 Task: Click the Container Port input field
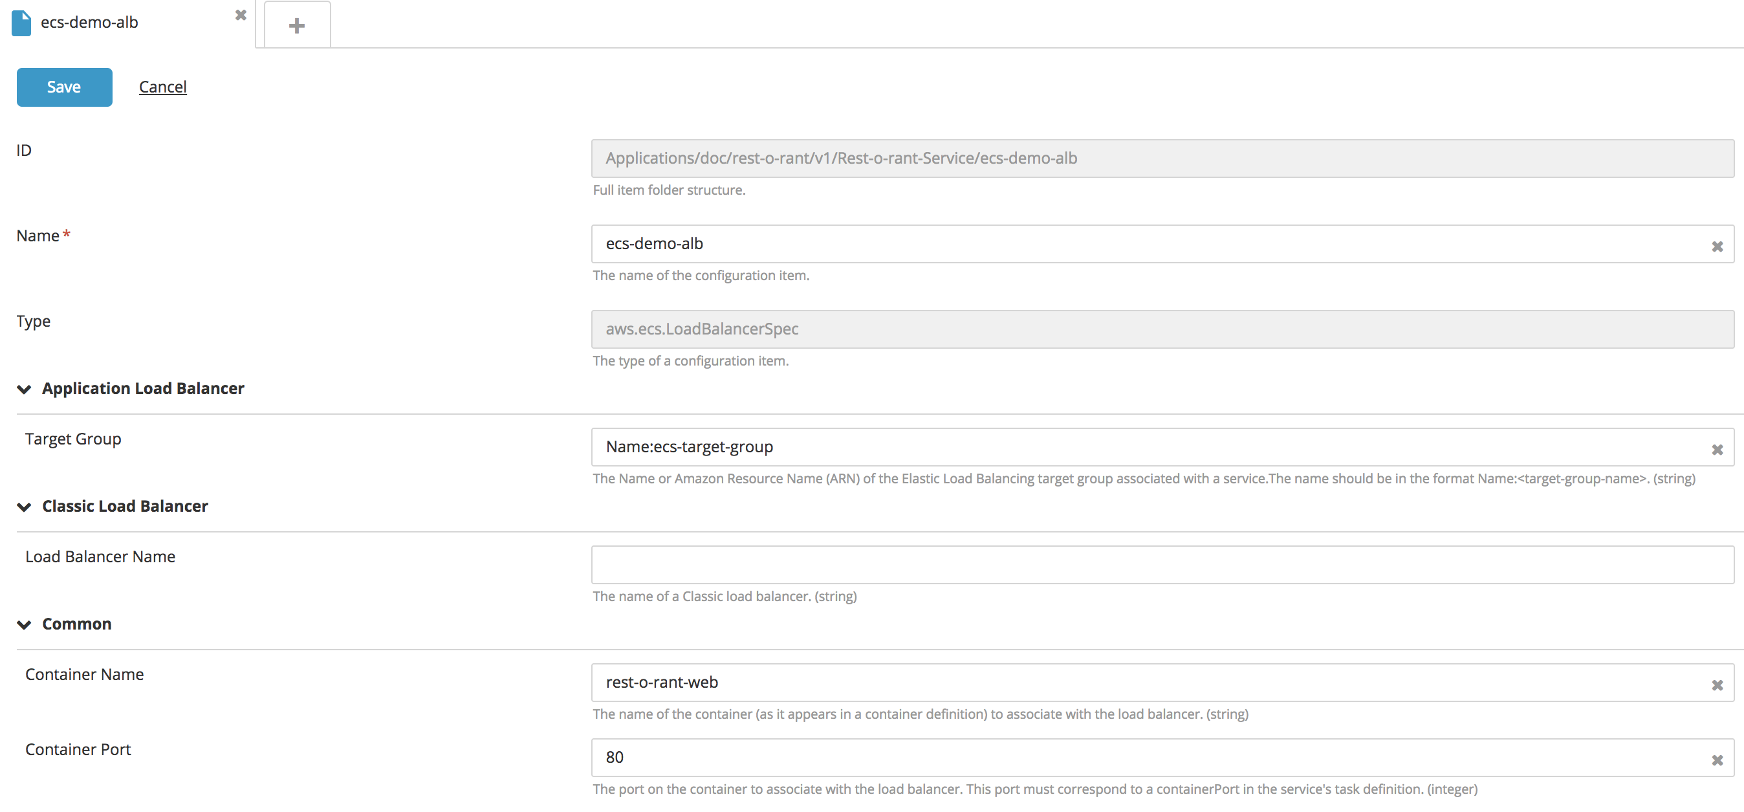pyautogui.click(x=1151, y=758)
